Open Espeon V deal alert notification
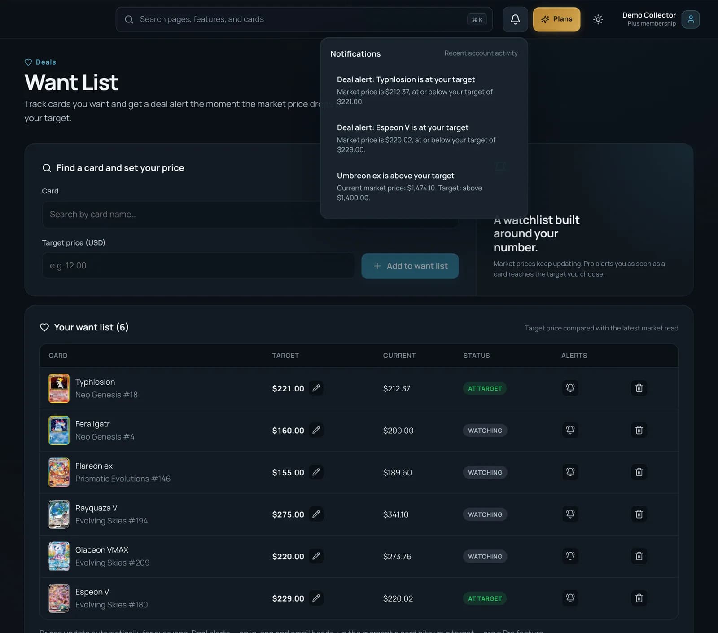This screenshot has width=718, height=633. pyautogui.click(x=424, y=138)
